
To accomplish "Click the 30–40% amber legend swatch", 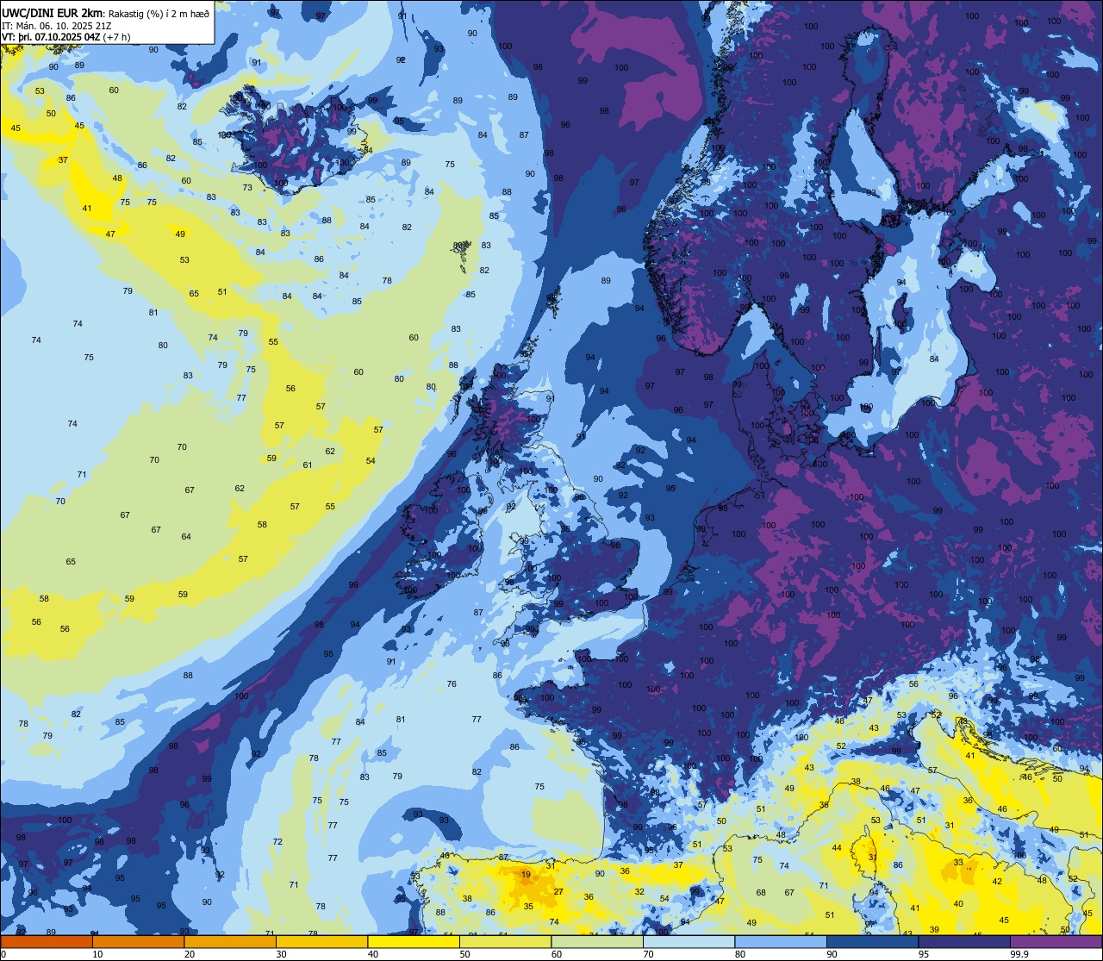I will (321, 941).
